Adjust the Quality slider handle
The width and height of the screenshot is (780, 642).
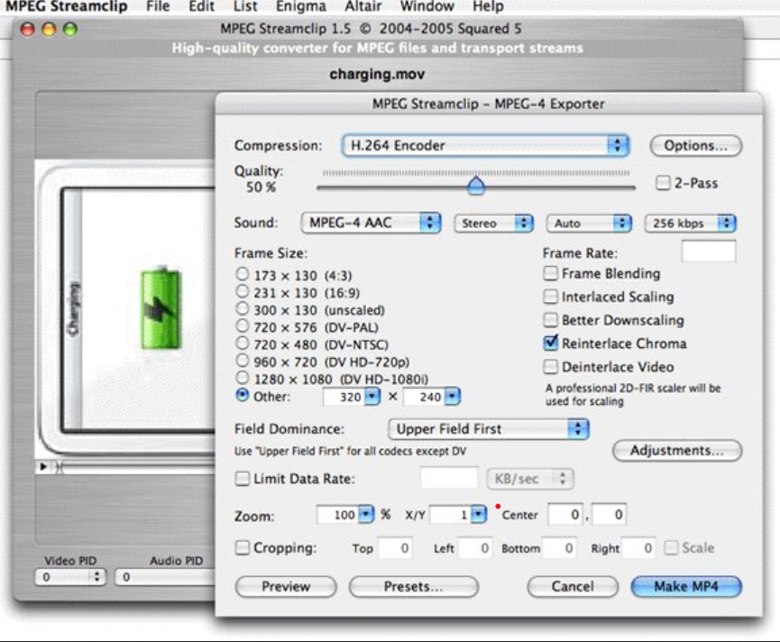(x=476, y=186)
